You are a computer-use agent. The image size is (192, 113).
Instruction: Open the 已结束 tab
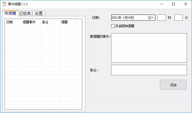[25, 13]
